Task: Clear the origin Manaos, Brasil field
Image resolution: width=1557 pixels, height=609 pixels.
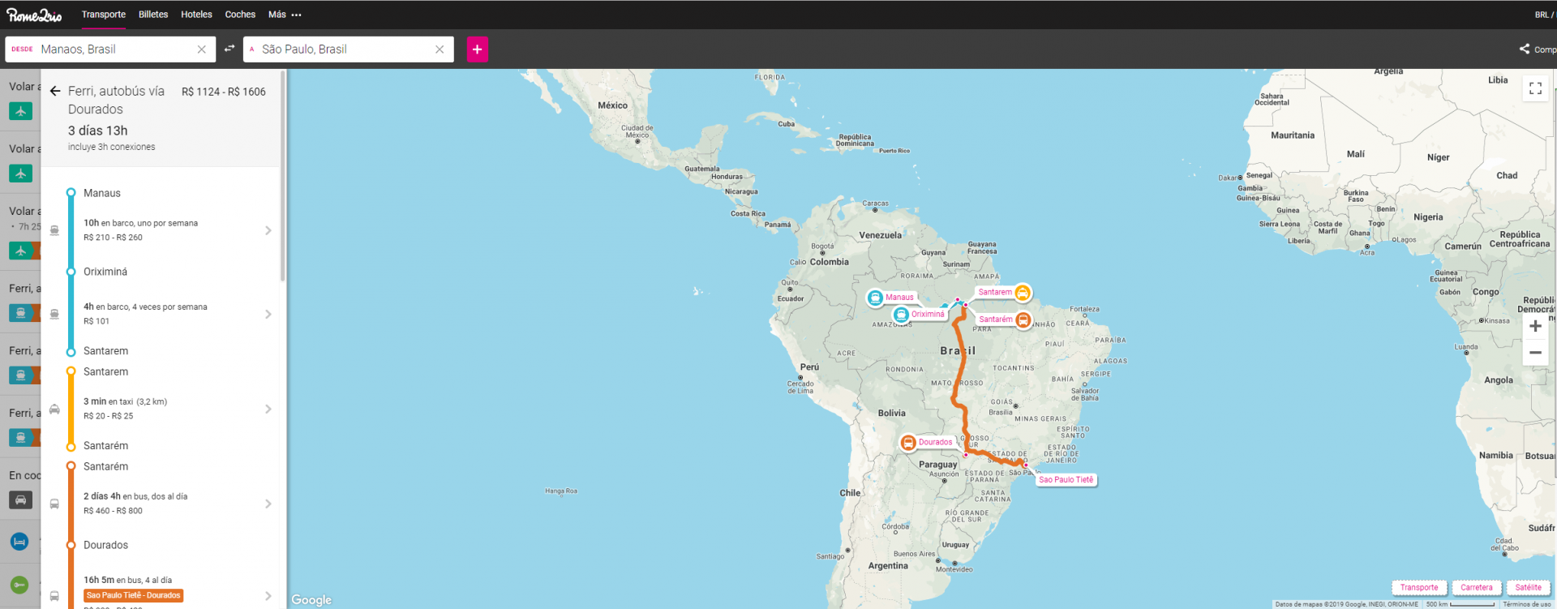Action: (x=202, y=49)
